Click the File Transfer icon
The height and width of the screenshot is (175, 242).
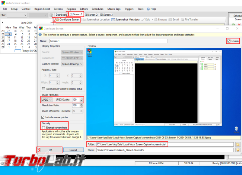point(182,19)
